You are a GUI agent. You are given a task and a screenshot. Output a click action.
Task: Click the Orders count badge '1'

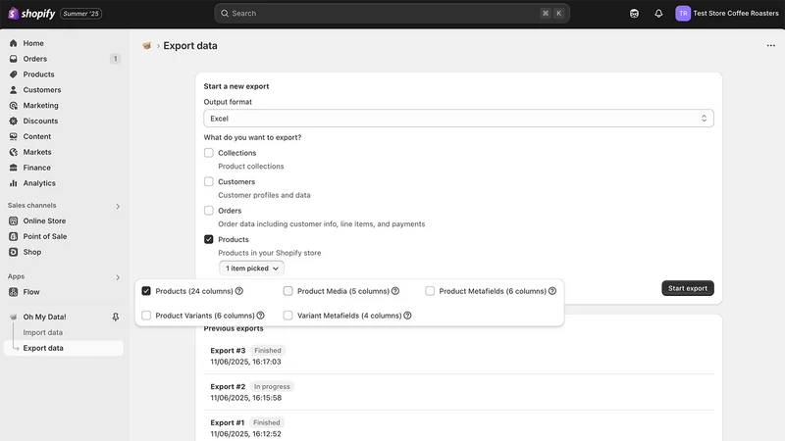[115, 59]
